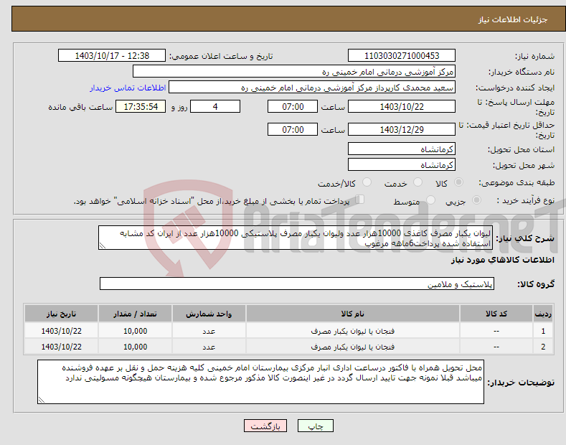Image resolution: width=566 pixels, height=445 pixels.
Task: Click the نام کالا column header
Action: [x=353, y=314]
